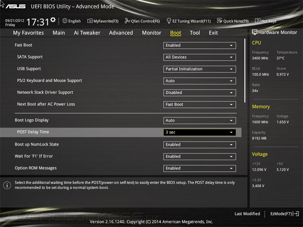Click the Version 2.16.1240 copyright text
The image size is (303, 227).
tap(151, 222)
